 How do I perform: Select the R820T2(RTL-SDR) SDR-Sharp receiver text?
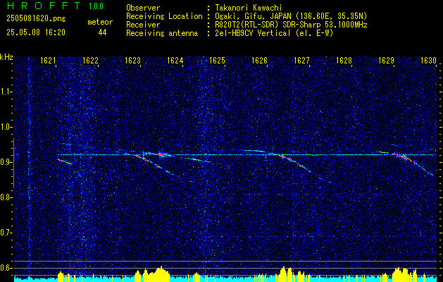pyautogui.click(x=291, y=25)
